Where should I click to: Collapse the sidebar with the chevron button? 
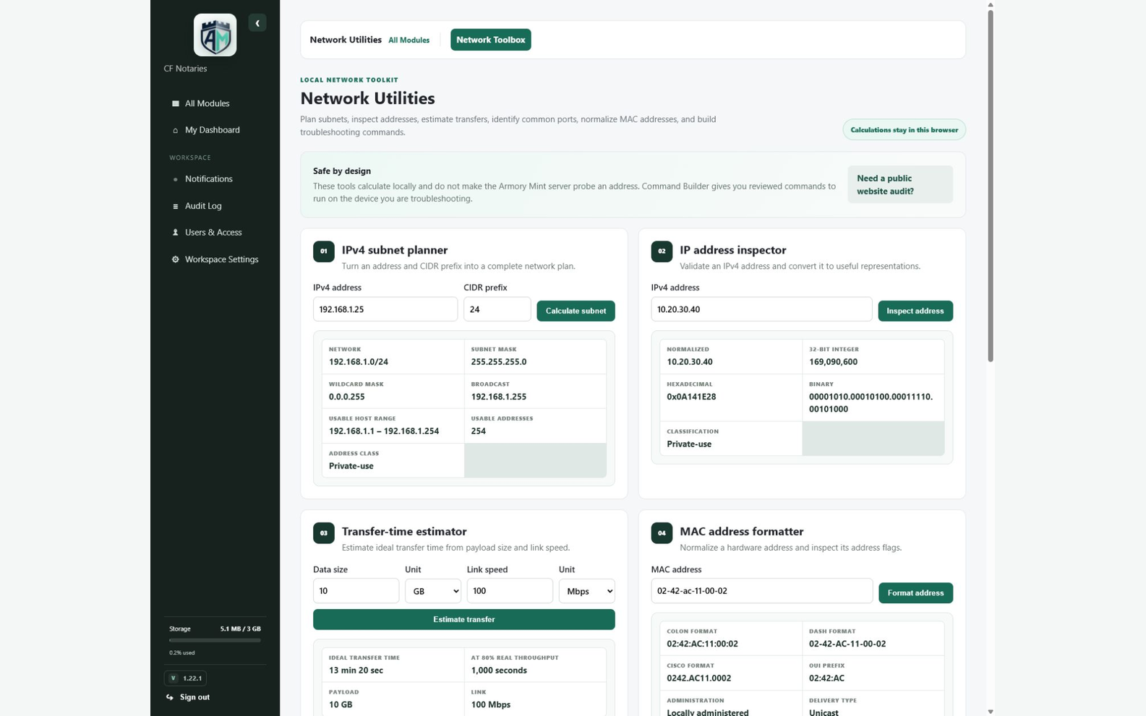[x=257, y=23]
